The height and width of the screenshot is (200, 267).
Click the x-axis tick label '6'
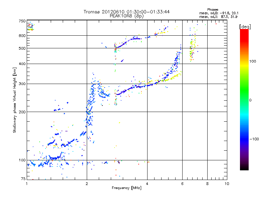[x=182, y=184]
